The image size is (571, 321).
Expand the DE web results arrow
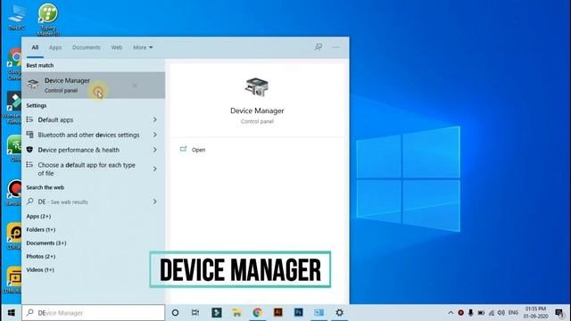coord(154,202)
